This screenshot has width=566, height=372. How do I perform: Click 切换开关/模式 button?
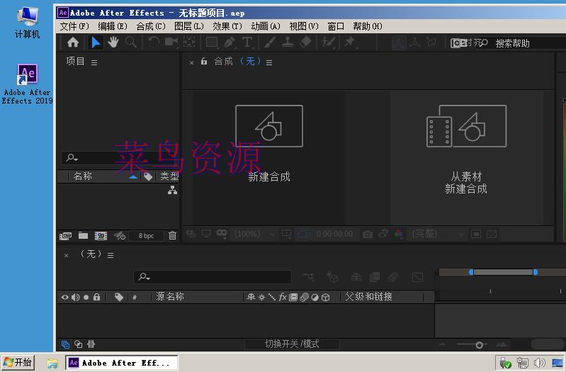[292, 344]
